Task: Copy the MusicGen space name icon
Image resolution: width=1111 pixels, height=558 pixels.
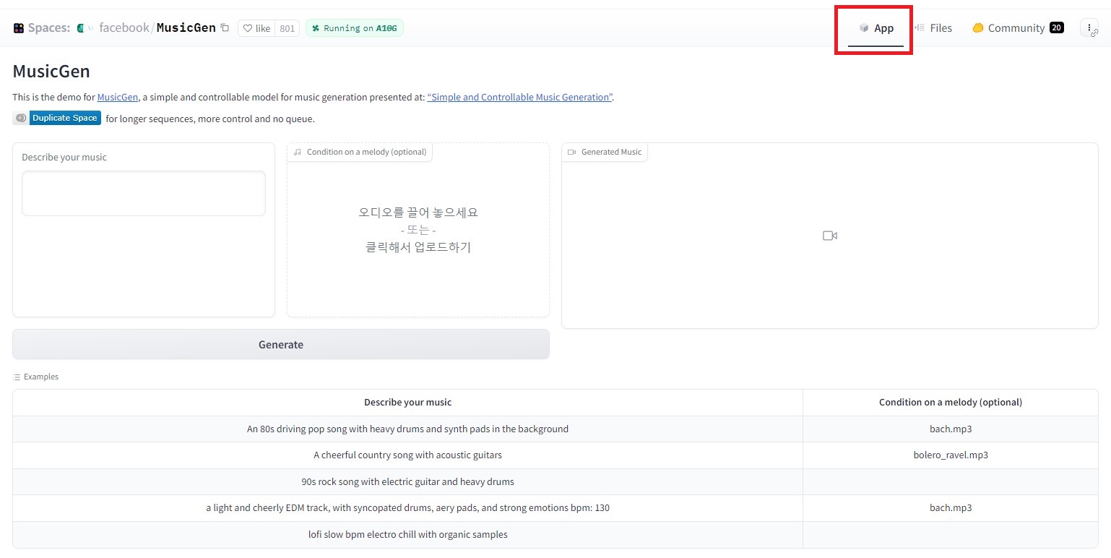Action: pyautogui.click(x=225, y=28)
